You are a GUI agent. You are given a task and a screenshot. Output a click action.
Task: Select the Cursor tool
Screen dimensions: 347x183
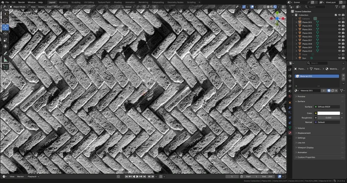[x=5, y=20]
